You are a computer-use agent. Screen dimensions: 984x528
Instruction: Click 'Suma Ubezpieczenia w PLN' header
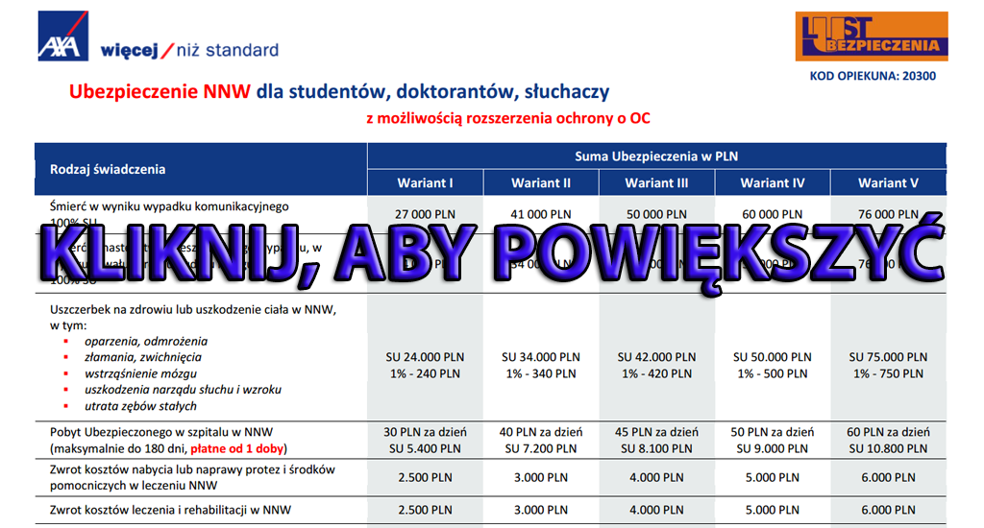656,156
